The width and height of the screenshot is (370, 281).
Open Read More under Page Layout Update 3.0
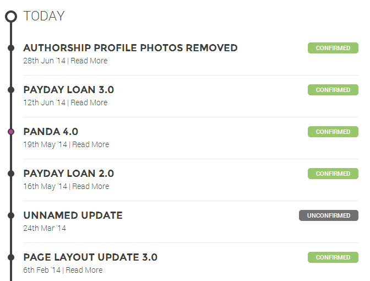click(x=84, y=270)
